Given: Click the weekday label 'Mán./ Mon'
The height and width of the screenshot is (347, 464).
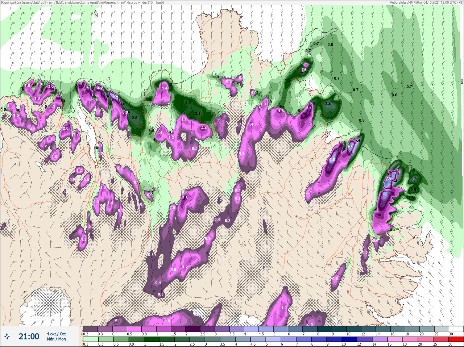Looking at the screenshot, I should (56, 339).
